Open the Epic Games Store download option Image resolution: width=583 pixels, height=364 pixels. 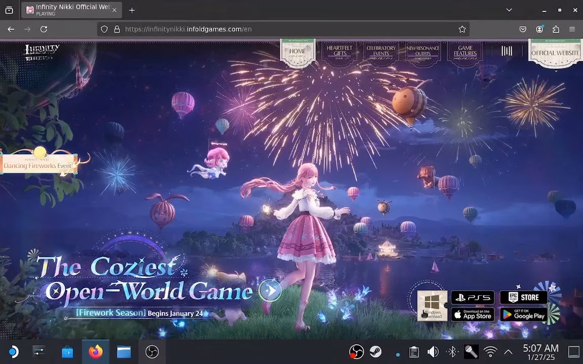tap(523, 297)
